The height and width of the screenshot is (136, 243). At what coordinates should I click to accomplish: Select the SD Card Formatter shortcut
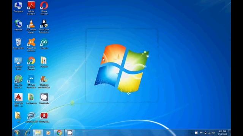tap(31, 82)
